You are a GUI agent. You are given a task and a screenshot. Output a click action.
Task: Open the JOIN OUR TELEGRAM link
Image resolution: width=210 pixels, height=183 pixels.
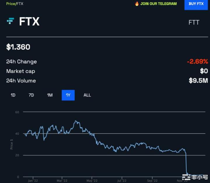(158, 4)
